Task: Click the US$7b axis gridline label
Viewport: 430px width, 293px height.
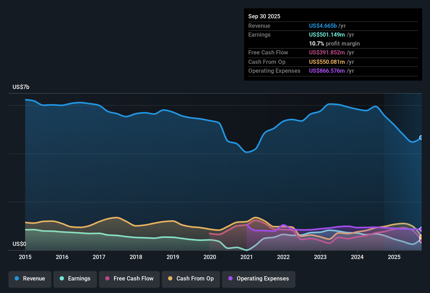Action: [21, 87]
